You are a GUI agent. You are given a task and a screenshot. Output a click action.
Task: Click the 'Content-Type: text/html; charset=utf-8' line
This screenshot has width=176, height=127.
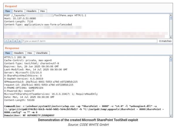tap(32, 63)
